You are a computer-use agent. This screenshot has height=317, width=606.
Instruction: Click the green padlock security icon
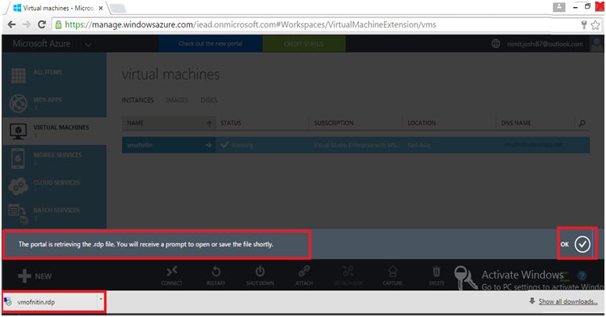pos(58,24)
